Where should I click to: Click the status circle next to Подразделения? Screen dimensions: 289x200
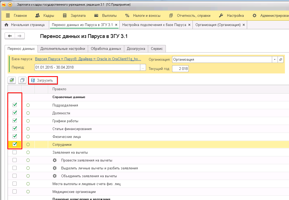pos(28,105)
